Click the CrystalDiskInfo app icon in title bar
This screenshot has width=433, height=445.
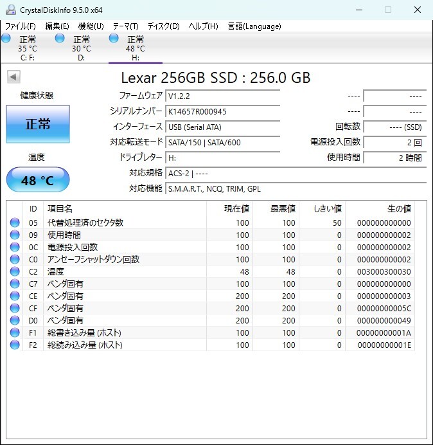coord(11,10)
